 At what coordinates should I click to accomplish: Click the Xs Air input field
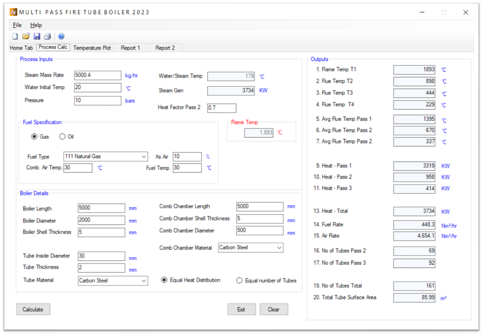tap(187, 157)
